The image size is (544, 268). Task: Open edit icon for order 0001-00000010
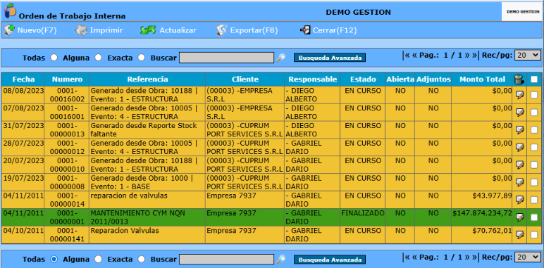pyautogui.click(x=520, y=165)
